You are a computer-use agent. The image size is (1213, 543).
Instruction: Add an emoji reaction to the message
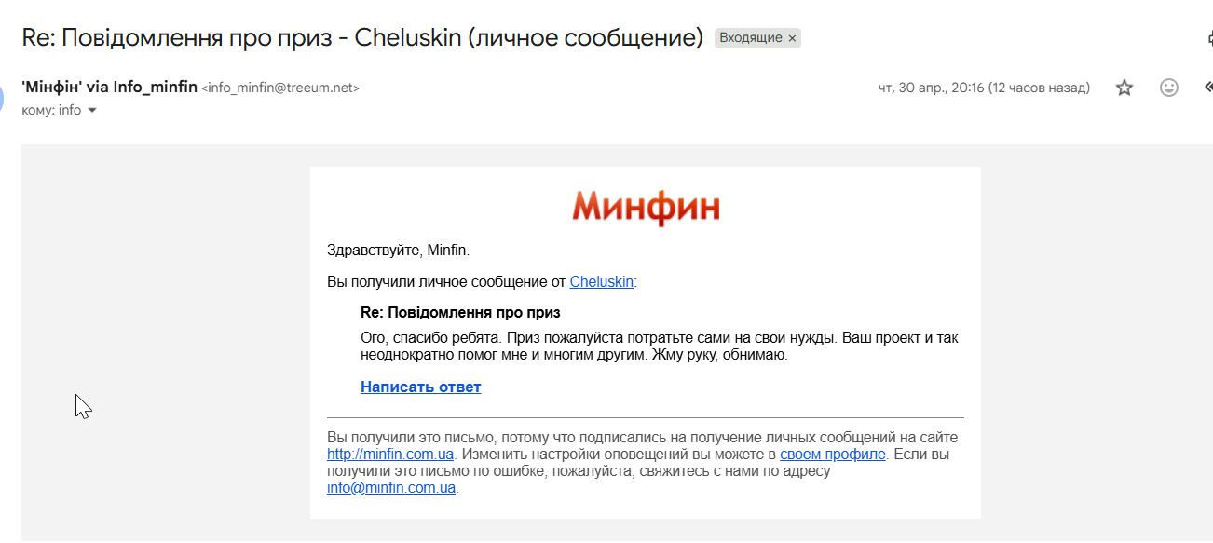click(1168, 88)
